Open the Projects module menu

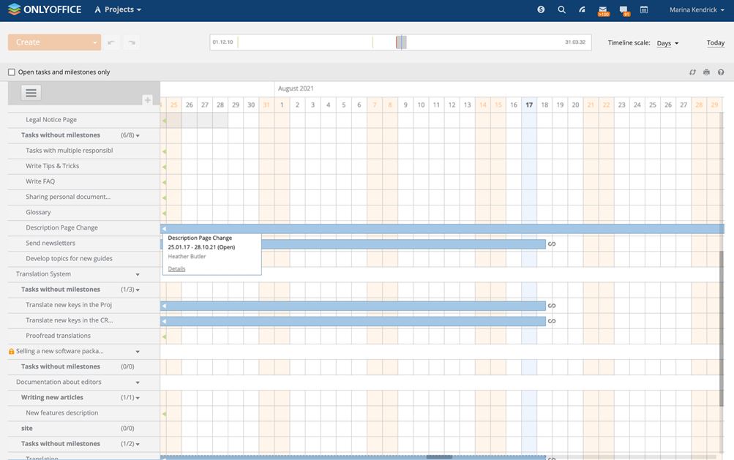pyautogui.click(x=118, y=10)
